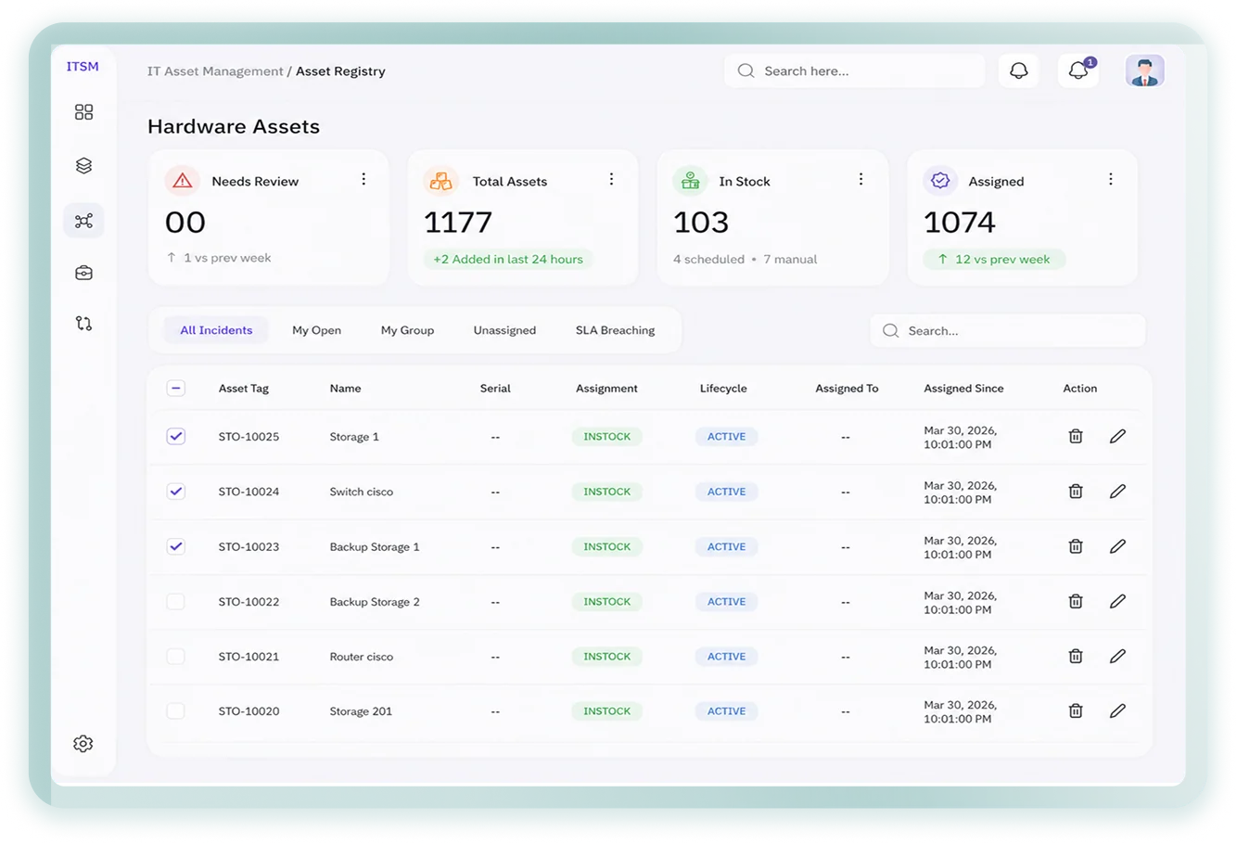Open the layers stack icon in sidebar
This screenshot has width=1237, height=844.
click(83, 166)
